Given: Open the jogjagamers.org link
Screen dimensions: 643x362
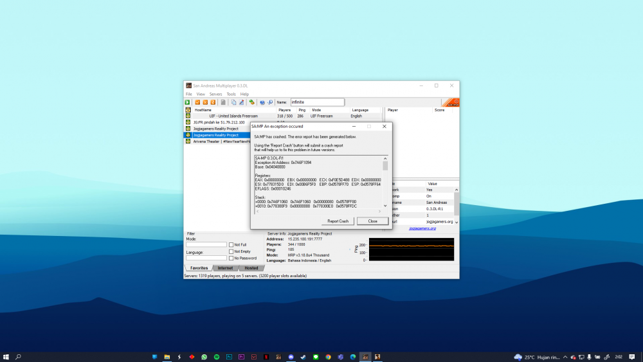Looking at the screenshot, I should pyautogui.click(x=422, y=228).
